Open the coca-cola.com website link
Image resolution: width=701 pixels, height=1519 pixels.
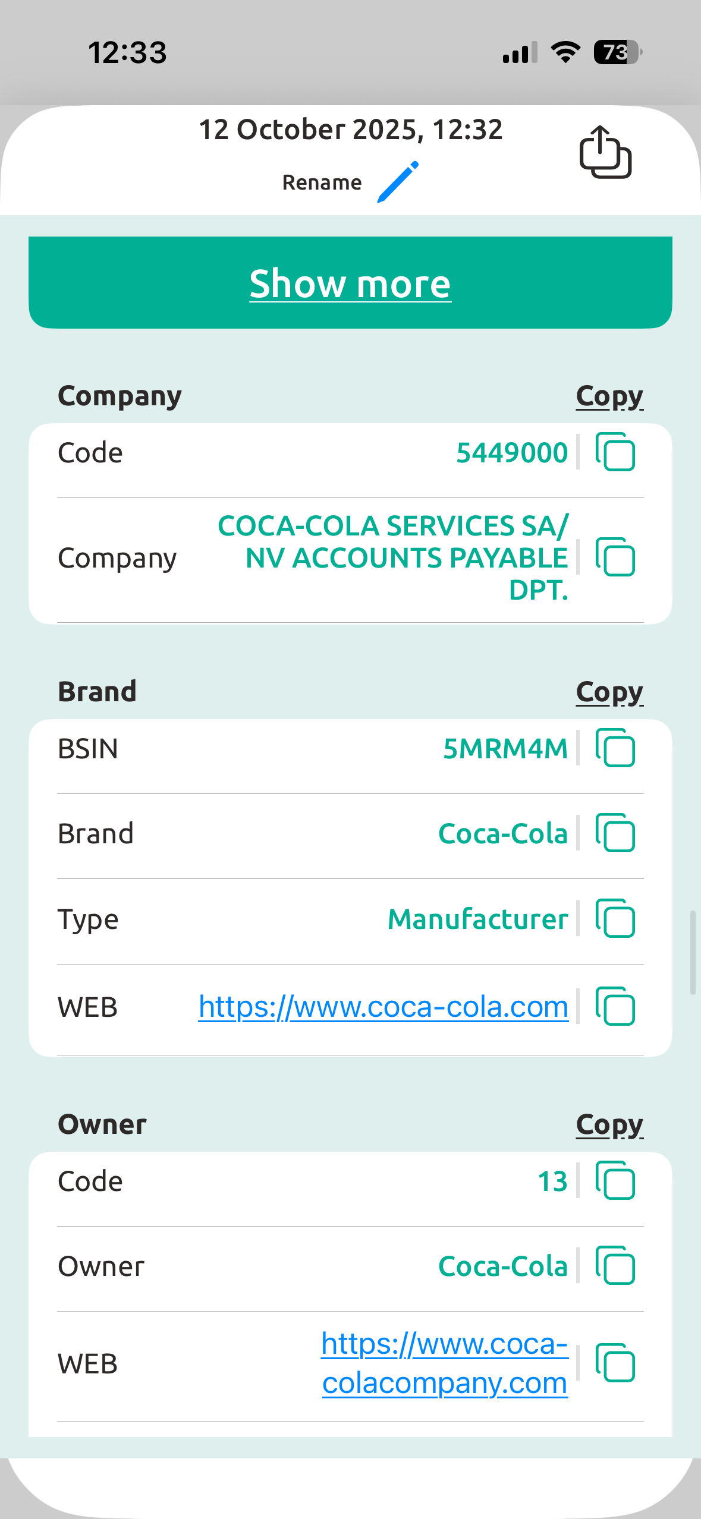[383, 1007]
